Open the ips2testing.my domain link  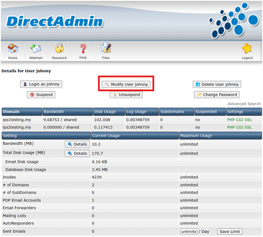tap(17, 127)
